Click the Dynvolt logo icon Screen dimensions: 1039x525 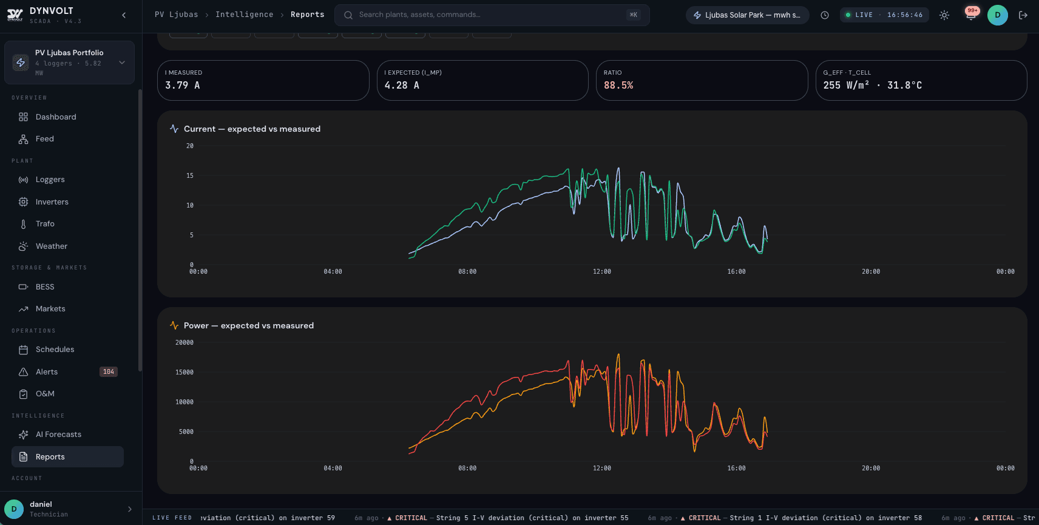coord(15,15)
